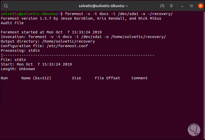Click the Name (bs=512) column header
This screenshot has height=140, width=205.
point(36,78)
